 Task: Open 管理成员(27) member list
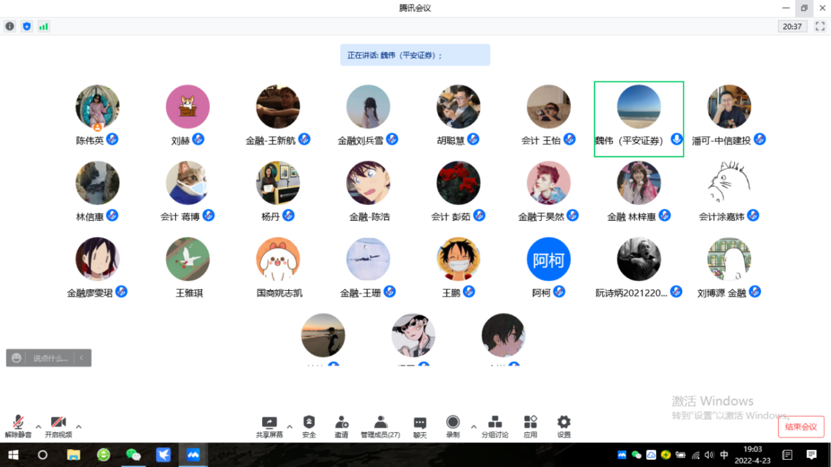click(x=380, y=426)
